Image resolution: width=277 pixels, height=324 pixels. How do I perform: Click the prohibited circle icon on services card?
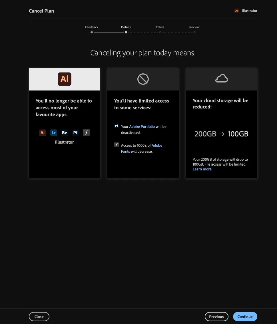pos(143,79)
